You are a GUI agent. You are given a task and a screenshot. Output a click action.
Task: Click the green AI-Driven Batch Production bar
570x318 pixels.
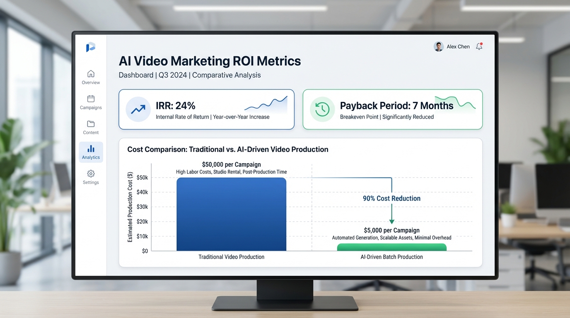(x=391, y=247)
